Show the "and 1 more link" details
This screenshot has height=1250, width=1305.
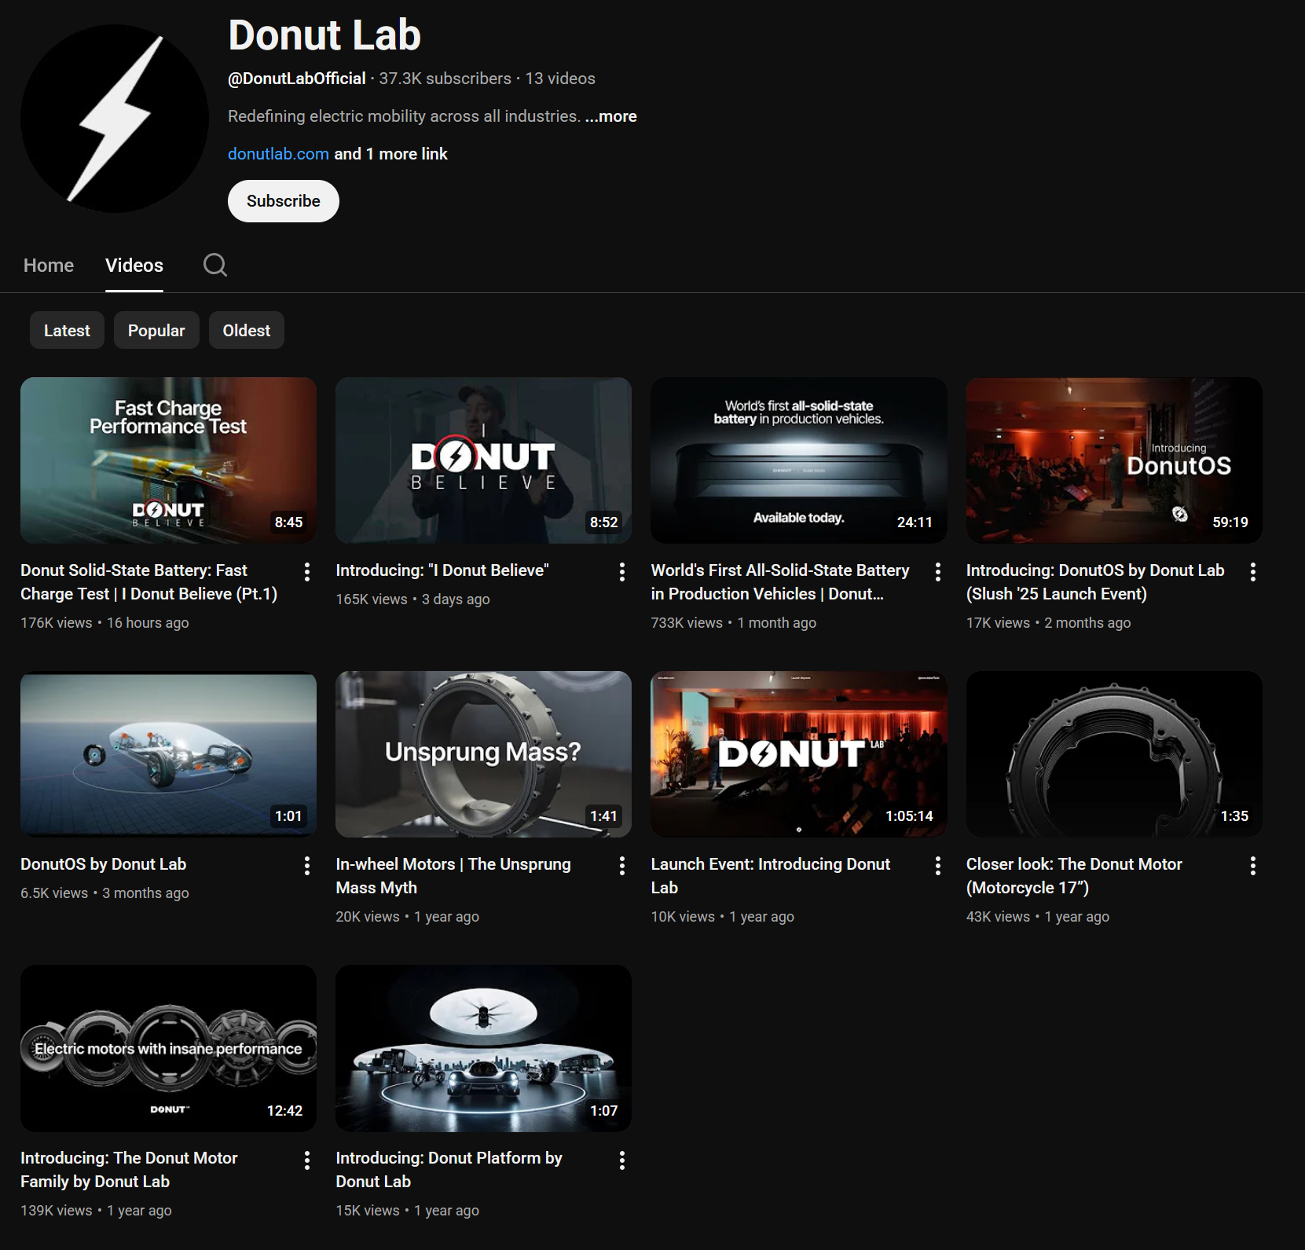[x=390, y=154]
